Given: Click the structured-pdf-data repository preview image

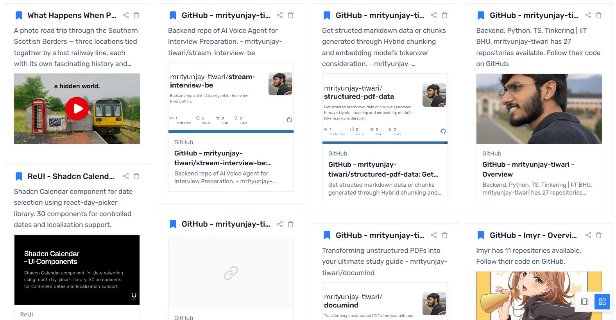Looking at the screenshot, I should coord(385,109).
